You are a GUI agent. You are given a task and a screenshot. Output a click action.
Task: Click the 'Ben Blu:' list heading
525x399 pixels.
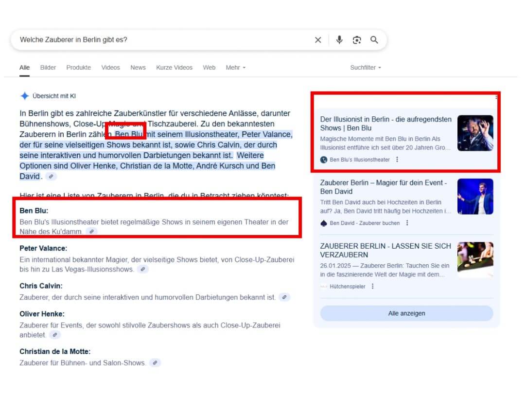click(34, 211)
